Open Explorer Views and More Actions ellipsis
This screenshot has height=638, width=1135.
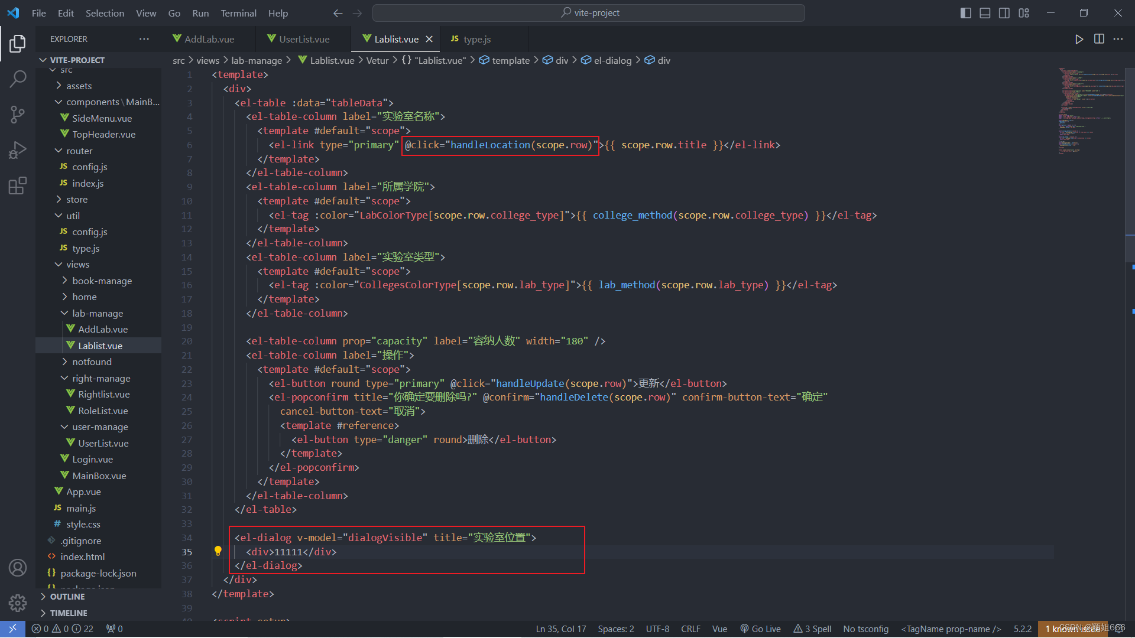coord(144,39)
